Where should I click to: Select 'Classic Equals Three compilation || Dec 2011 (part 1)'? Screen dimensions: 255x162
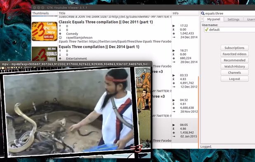coord(106,22)
